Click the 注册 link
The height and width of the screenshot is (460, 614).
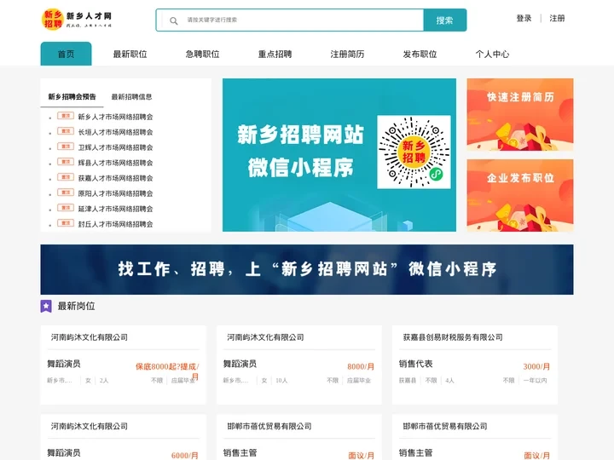pos(557,19)
